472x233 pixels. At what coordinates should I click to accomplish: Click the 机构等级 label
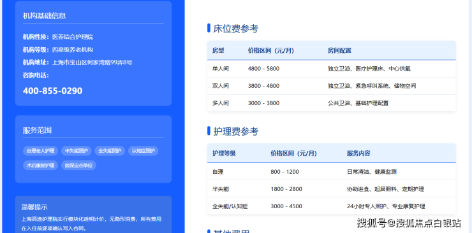[36, 50]
